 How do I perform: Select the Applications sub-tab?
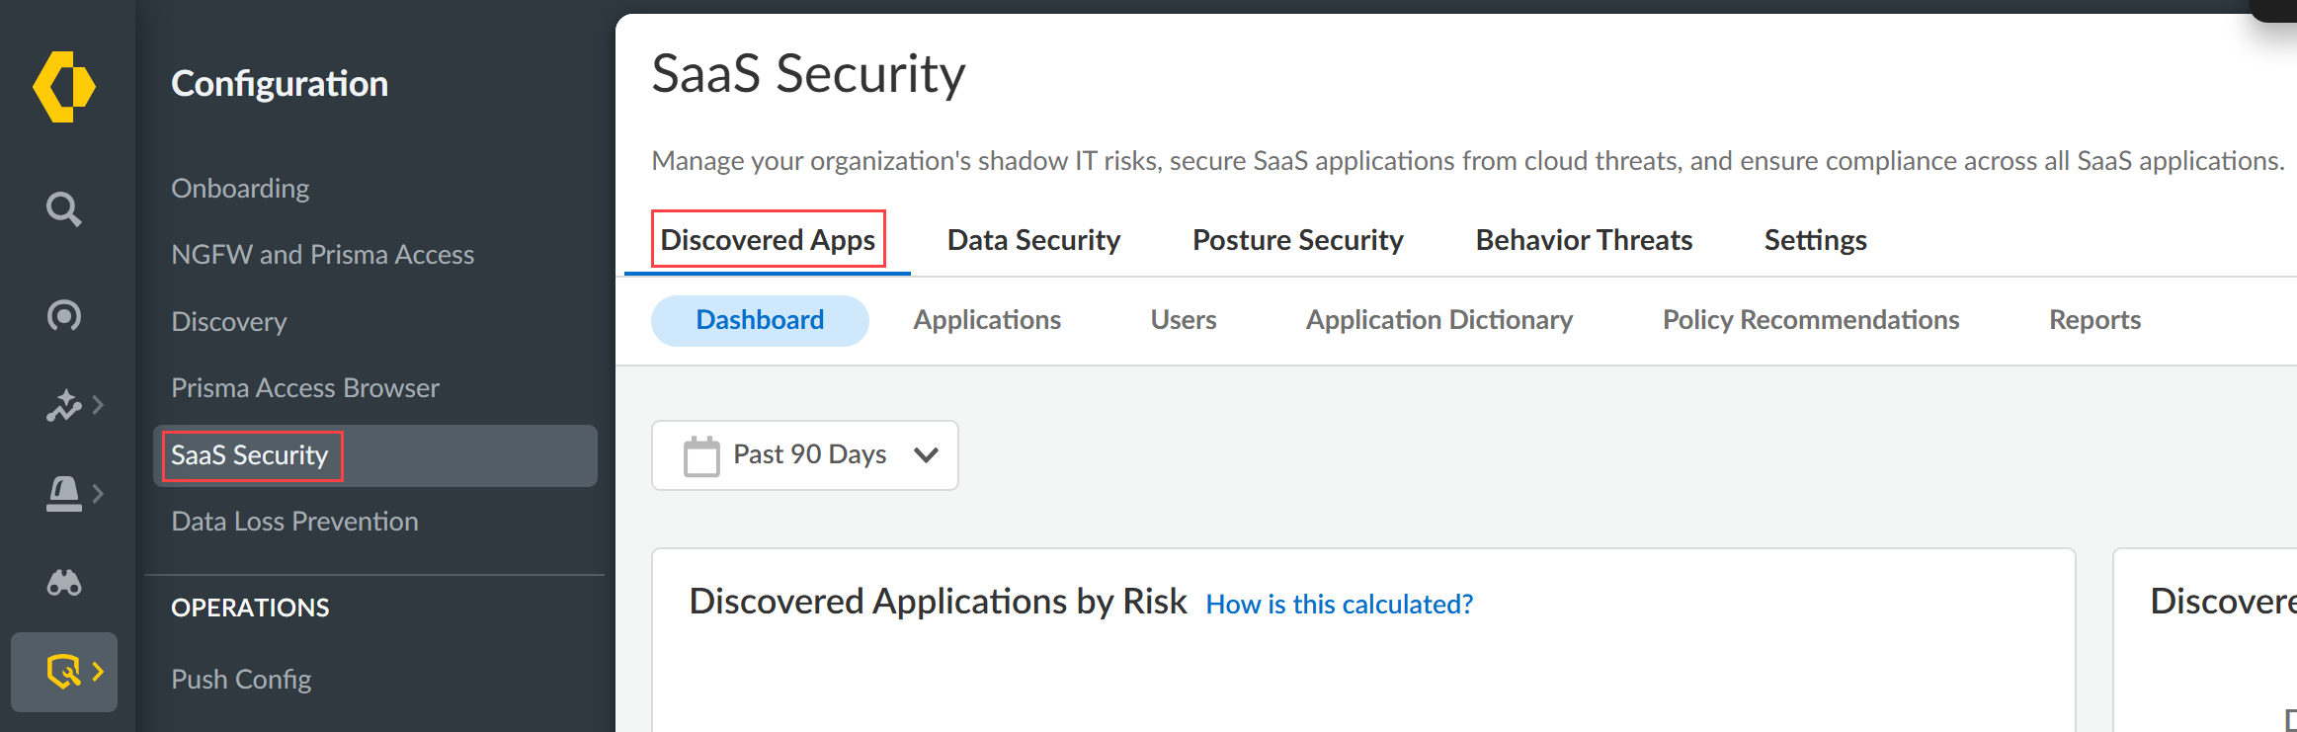click(x=987, y=319)
